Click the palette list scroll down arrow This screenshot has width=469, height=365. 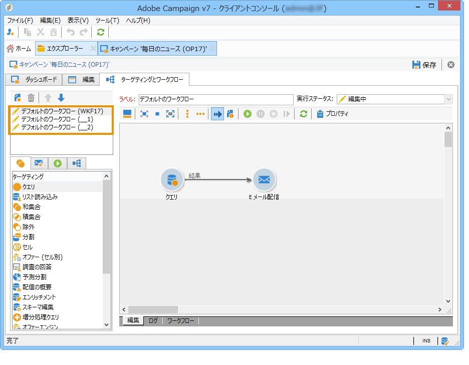point(107,325)
